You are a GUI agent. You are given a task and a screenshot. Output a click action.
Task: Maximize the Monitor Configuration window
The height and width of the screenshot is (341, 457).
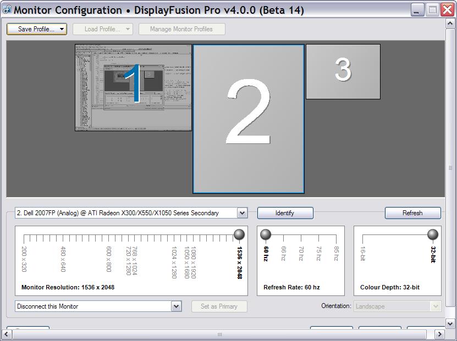point(433,10)
